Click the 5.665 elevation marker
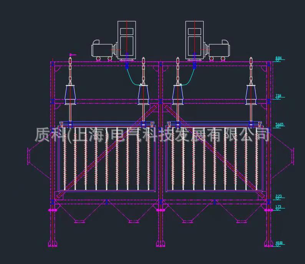 pyautogui.click(x=279, y=125)
